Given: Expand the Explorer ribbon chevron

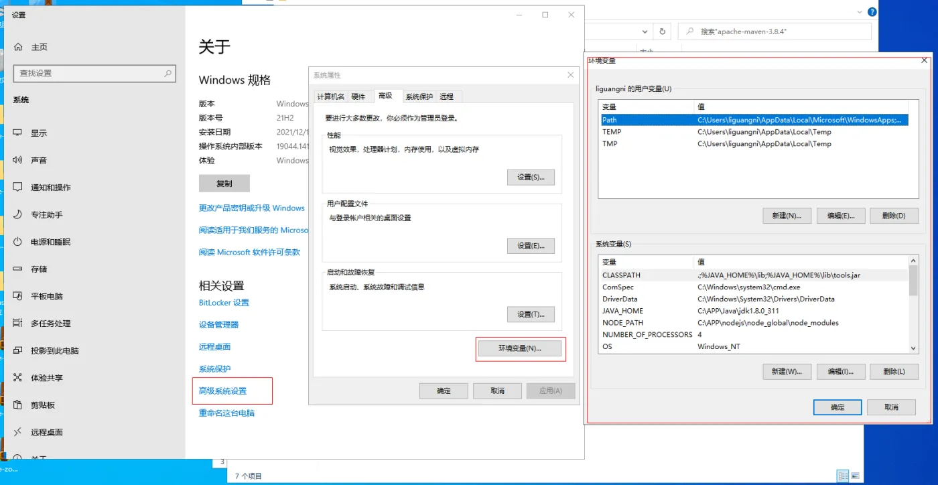Looking at the screenshot, I should (860, 12).
